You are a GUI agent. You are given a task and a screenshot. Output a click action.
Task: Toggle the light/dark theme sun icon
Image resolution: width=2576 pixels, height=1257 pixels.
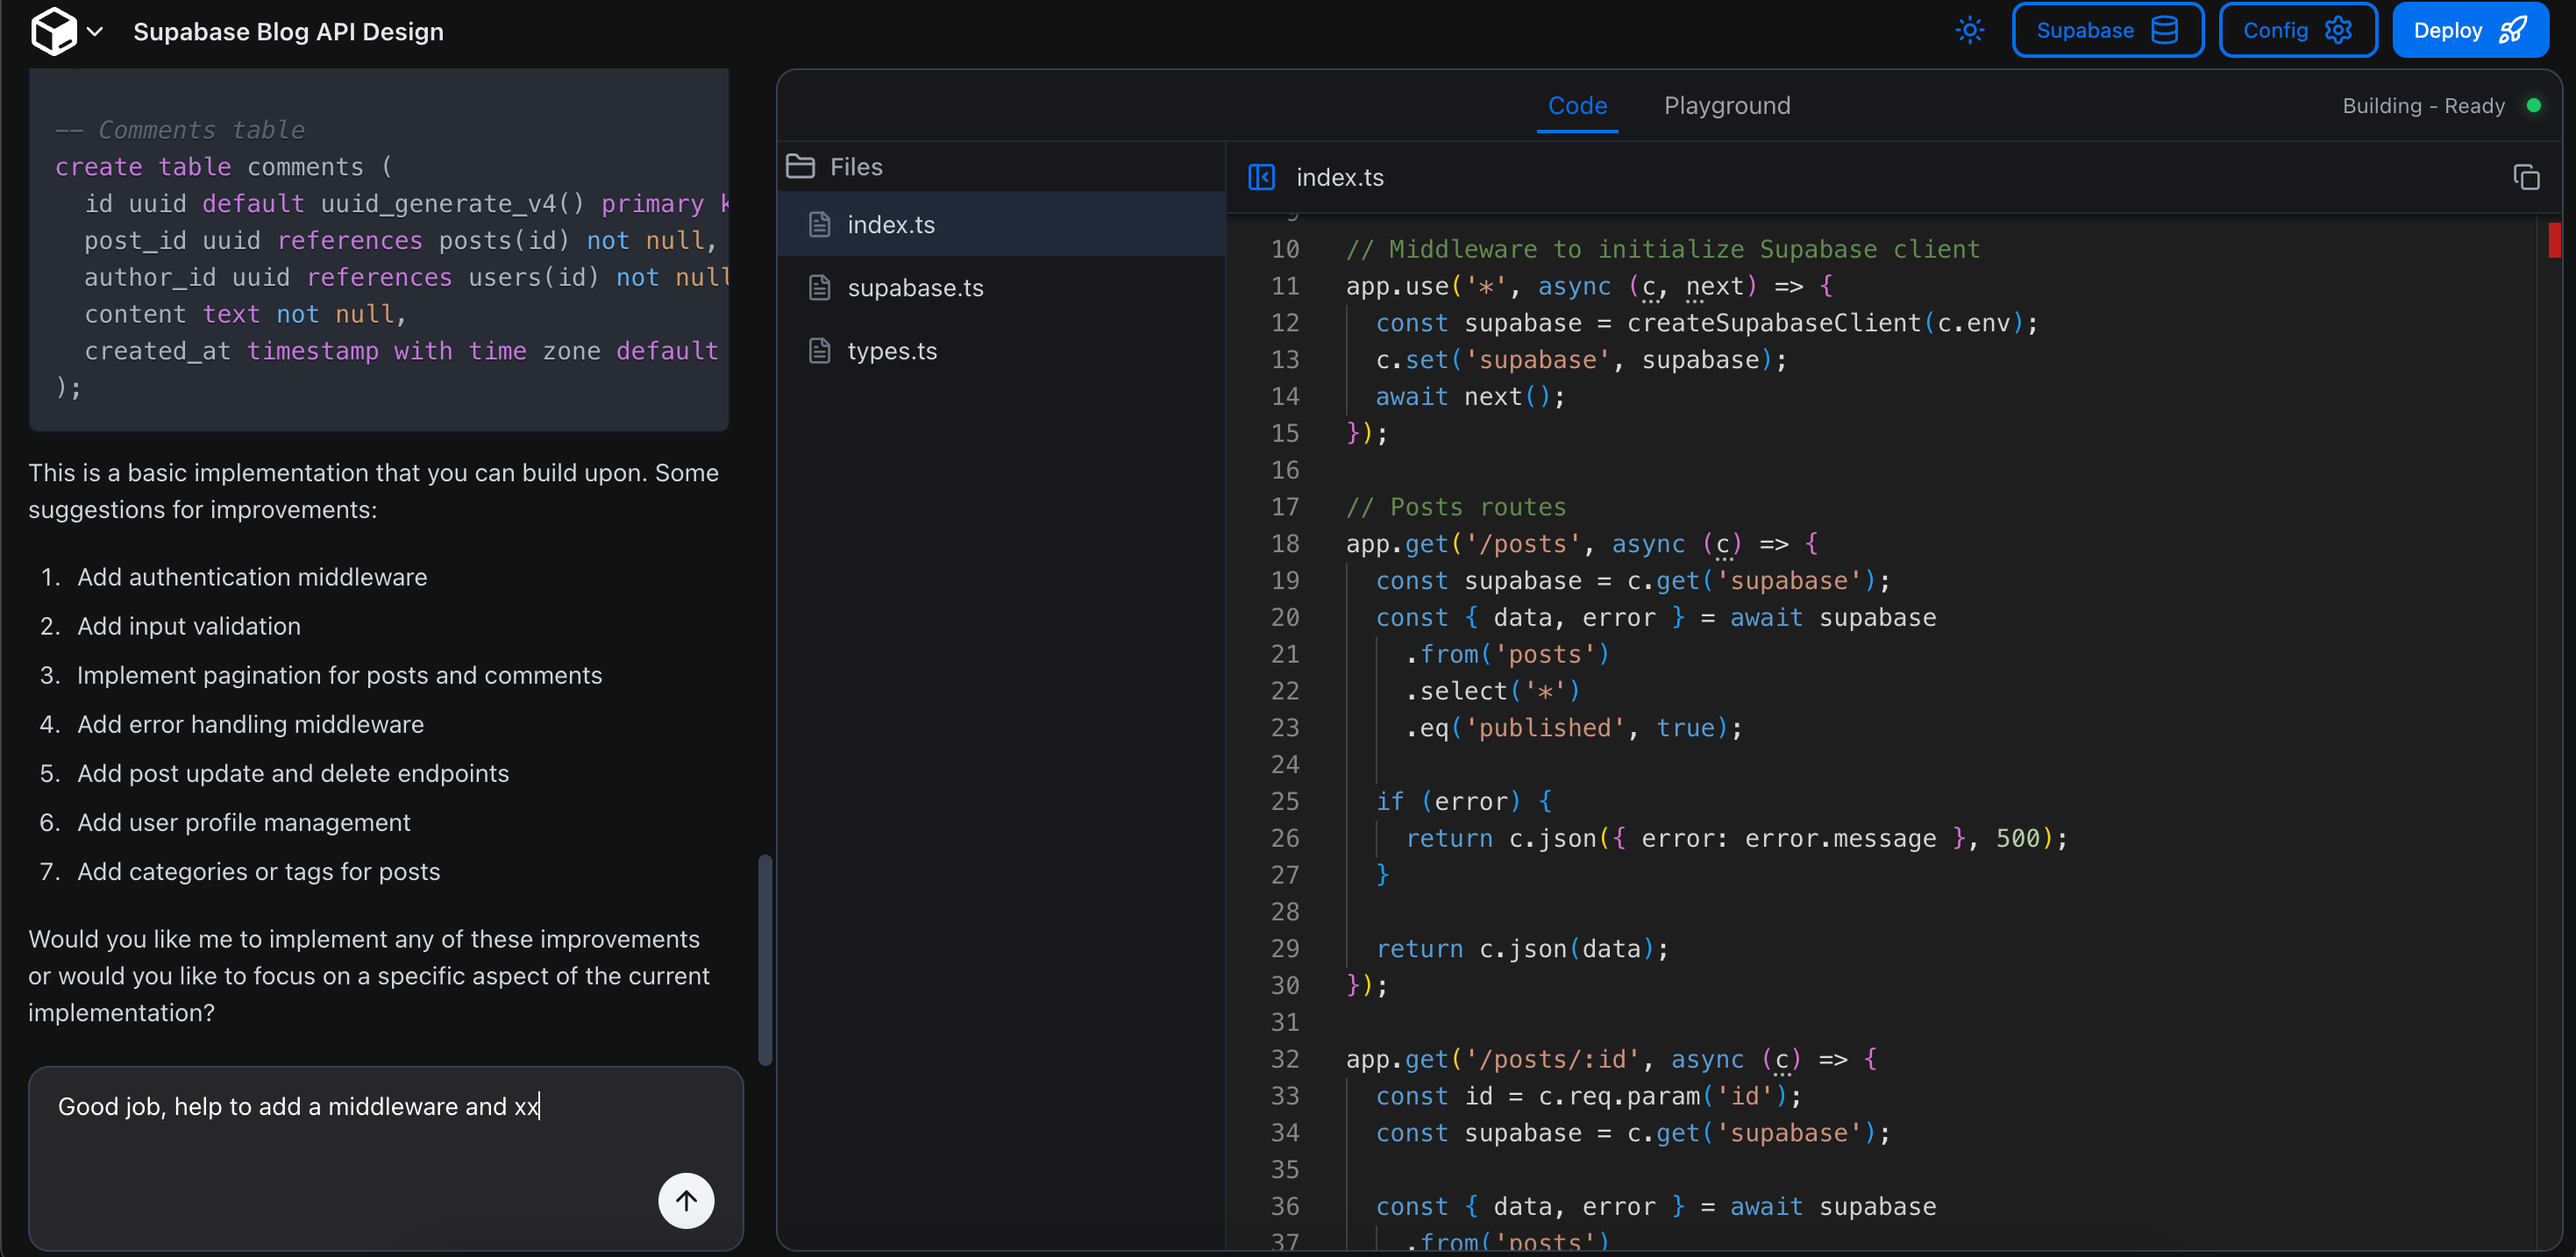[x=1969, y=31]
